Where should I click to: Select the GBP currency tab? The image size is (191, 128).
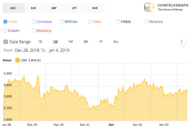(54, 8)
